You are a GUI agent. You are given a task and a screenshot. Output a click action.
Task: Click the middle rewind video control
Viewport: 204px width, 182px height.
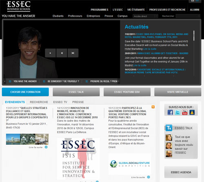[62, 53]
